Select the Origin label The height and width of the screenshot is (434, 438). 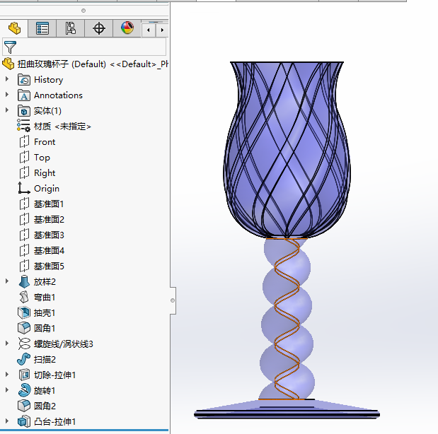point(47,189)
